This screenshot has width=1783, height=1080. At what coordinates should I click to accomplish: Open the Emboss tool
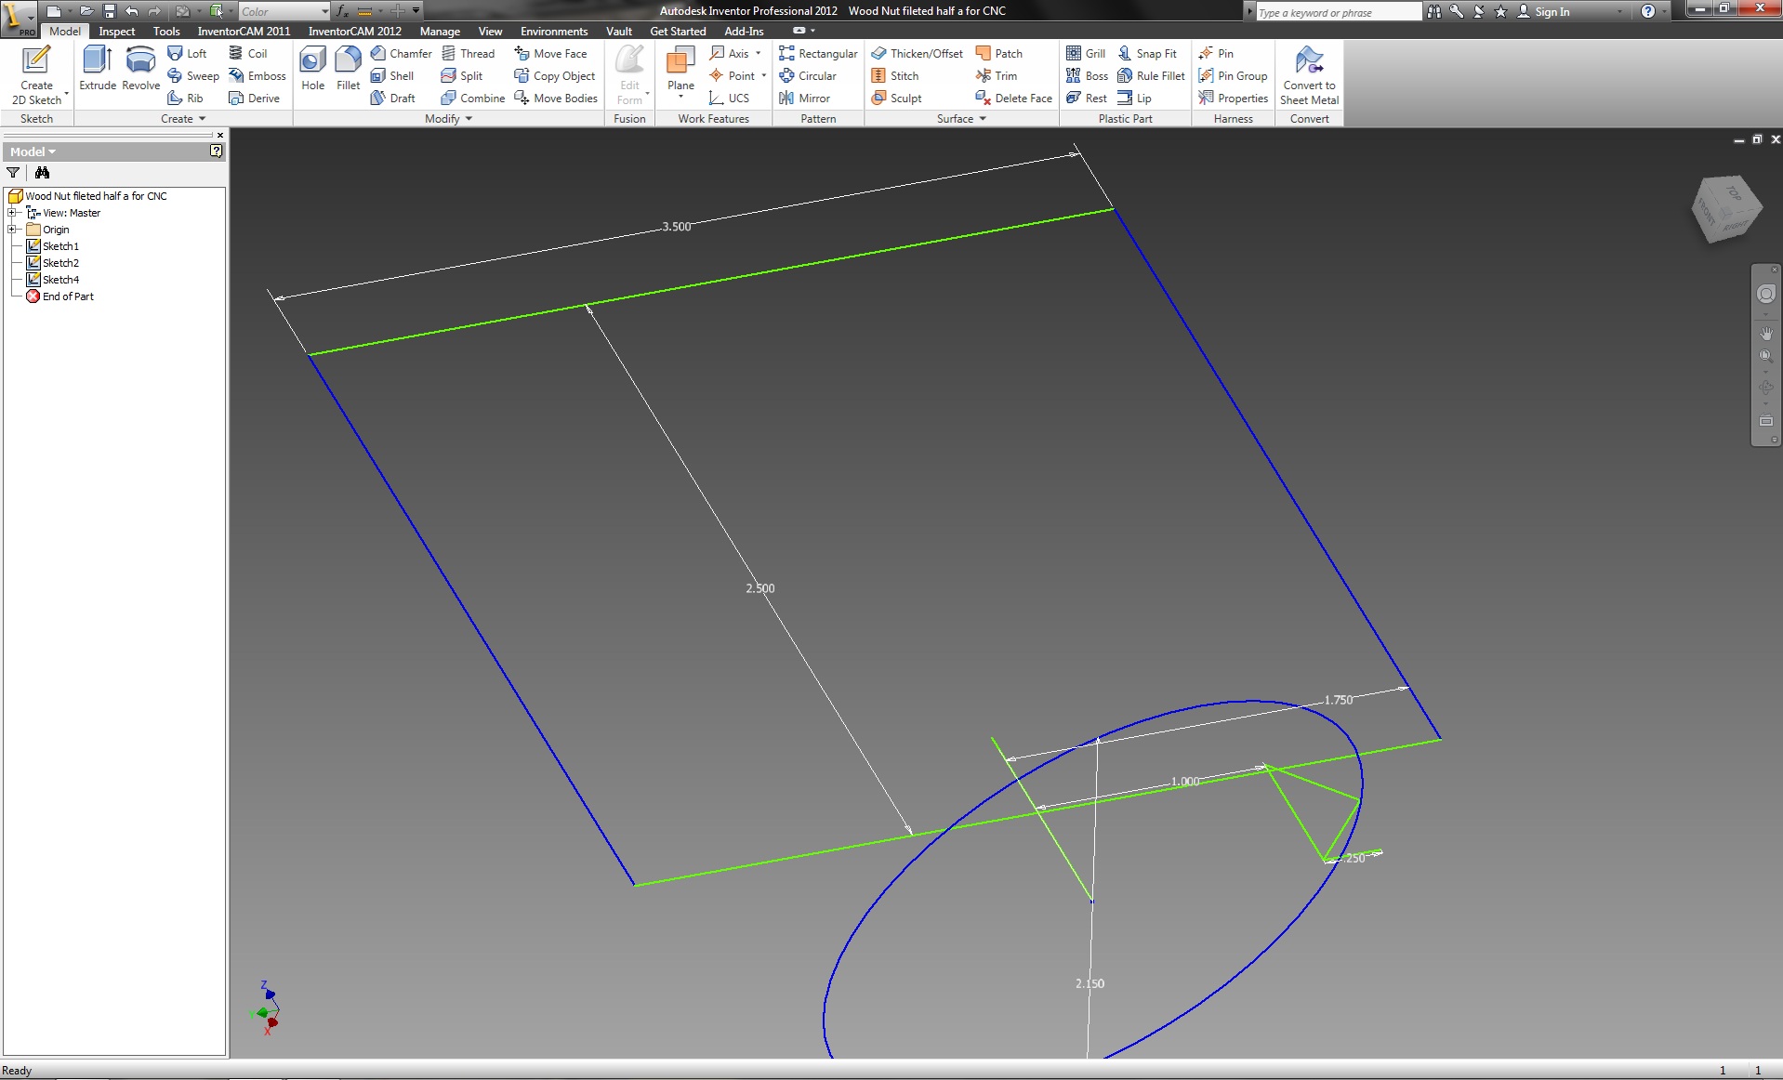point(258,75)
